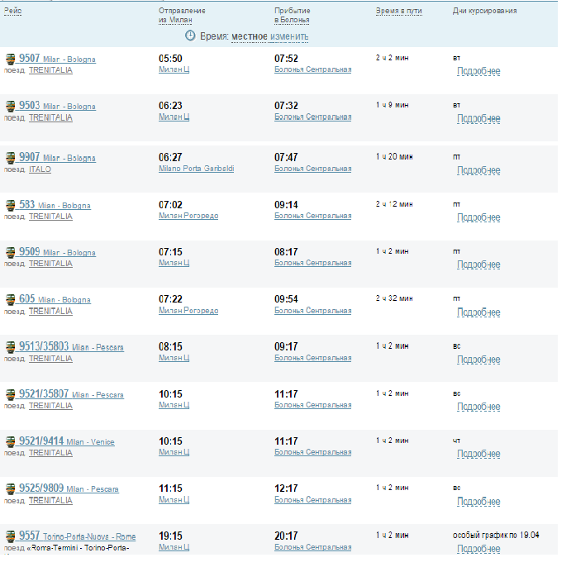Image resolution: width=576 pixels, height=567 pixels.
Task: Click the Рейс column header
Action: coord(13,11)
